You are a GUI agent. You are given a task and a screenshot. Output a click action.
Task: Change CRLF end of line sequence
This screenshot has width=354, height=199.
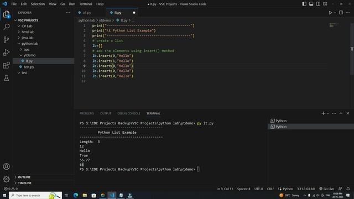(270, 188)
